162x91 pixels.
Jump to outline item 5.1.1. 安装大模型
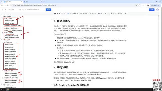coord(9,21)
